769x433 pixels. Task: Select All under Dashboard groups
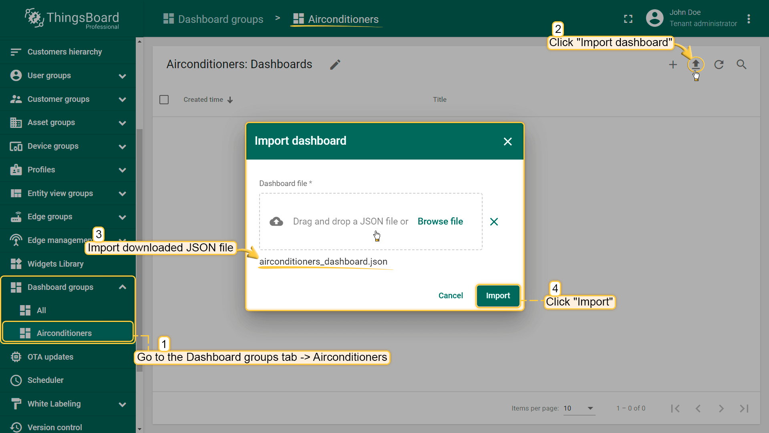coord(68,310)
